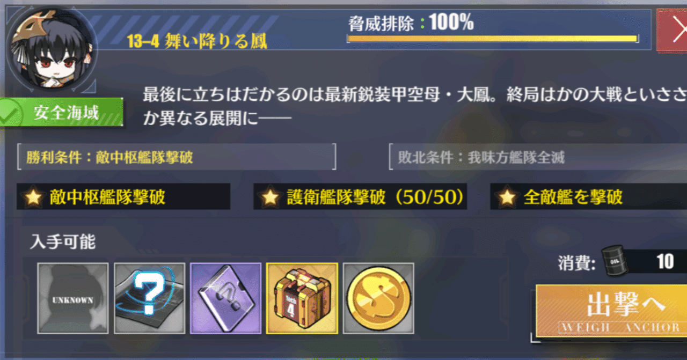Click the UNKNOWN ship drop icon
Image resolution: width=687 pixels, height=360 pixels.
coord(72,298)
